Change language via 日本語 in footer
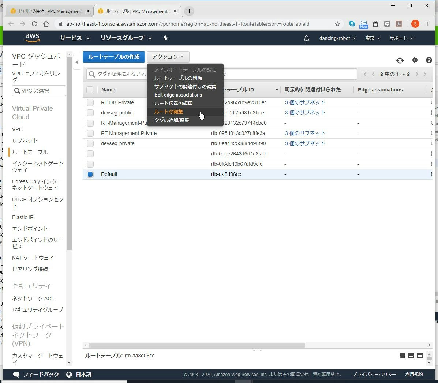The image size is (438, 383). click(79, 375)
